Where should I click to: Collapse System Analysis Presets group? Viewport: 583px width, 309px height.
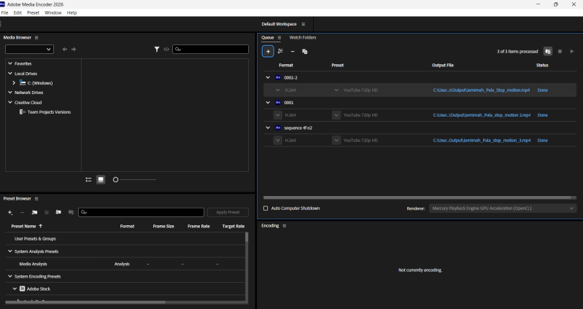click(10, 251)
